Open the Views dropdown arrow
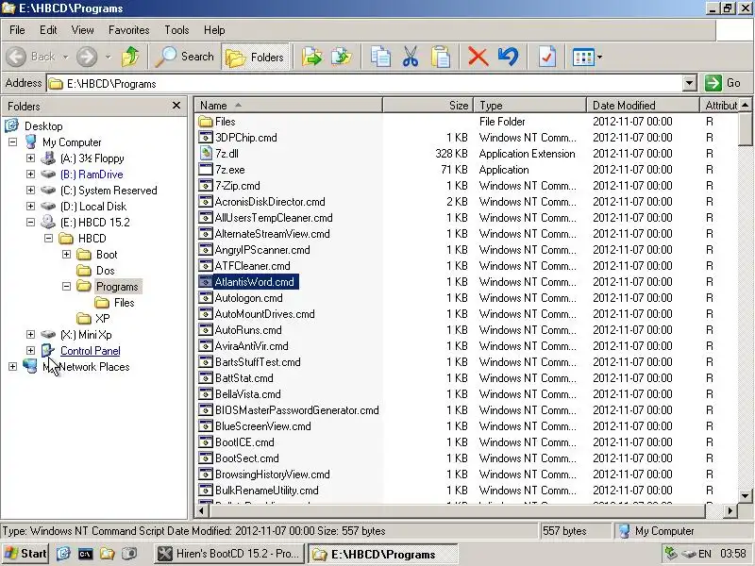 click(599, 58)
